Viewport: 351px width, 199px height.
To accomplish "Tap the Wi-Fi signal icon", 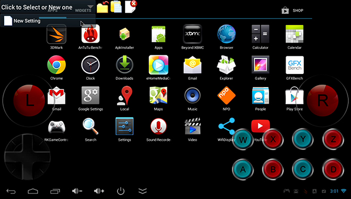I will 344,191.
